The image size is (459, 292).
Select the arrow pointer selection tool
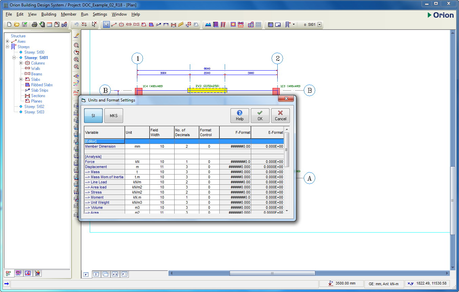pos(106,24)
